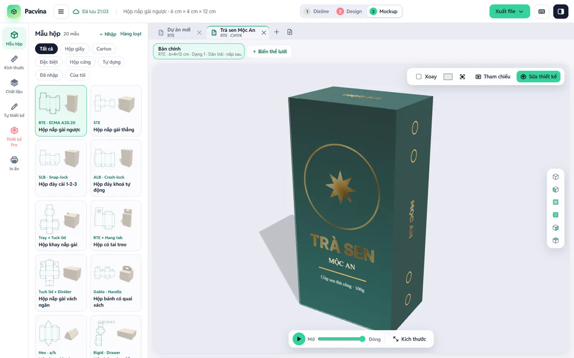Select outline cube perspective view icon
574x358 pixels.
(x=556, y=177)
